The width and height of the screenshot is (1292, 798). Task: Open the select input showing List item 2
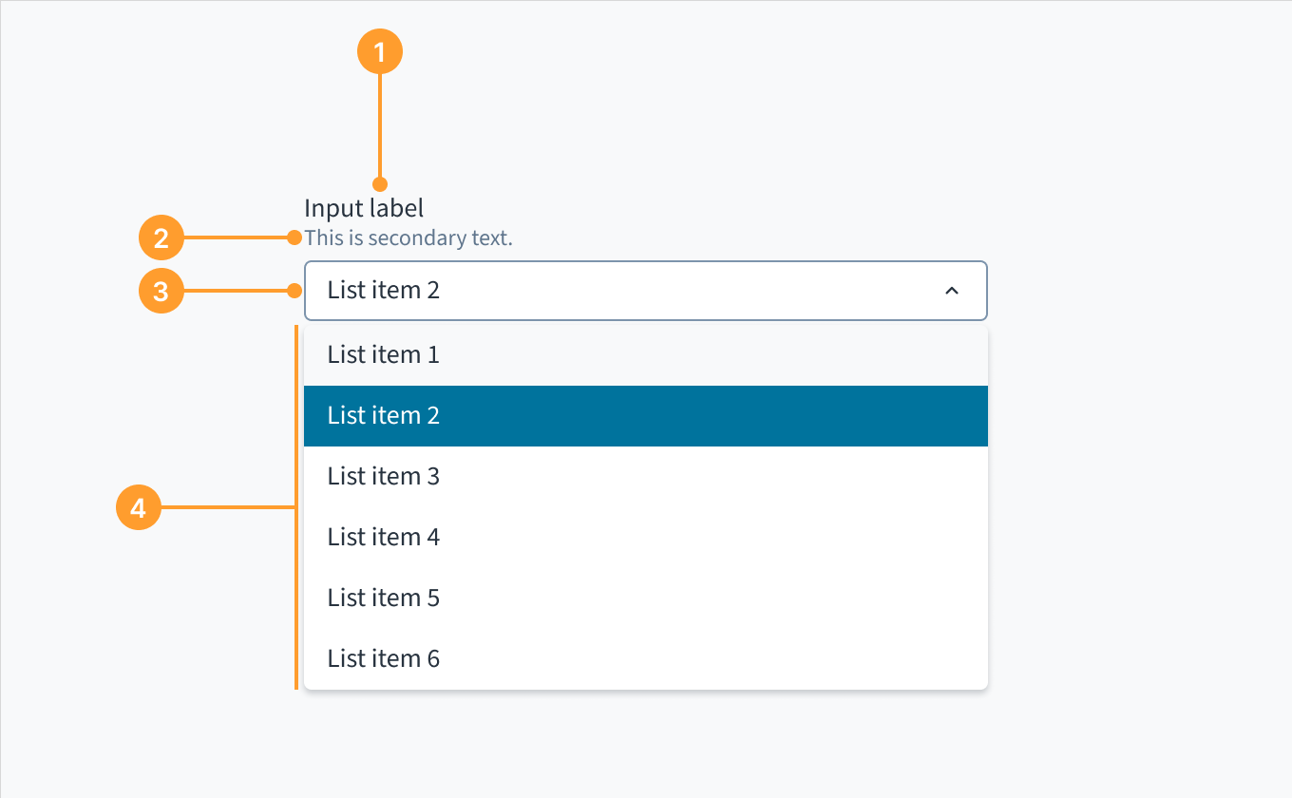pyautogui.click(x=646, y=291)
